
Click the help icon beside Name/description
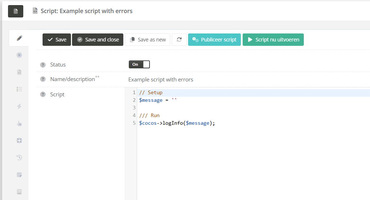pyautogui.click(x=43, y=79)
